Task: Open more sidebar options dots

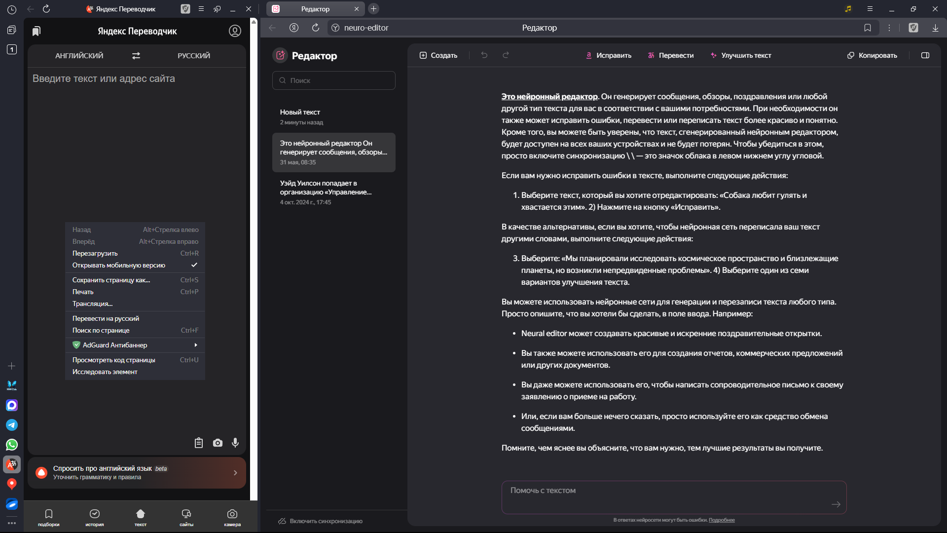Action: tap(12, 523)
